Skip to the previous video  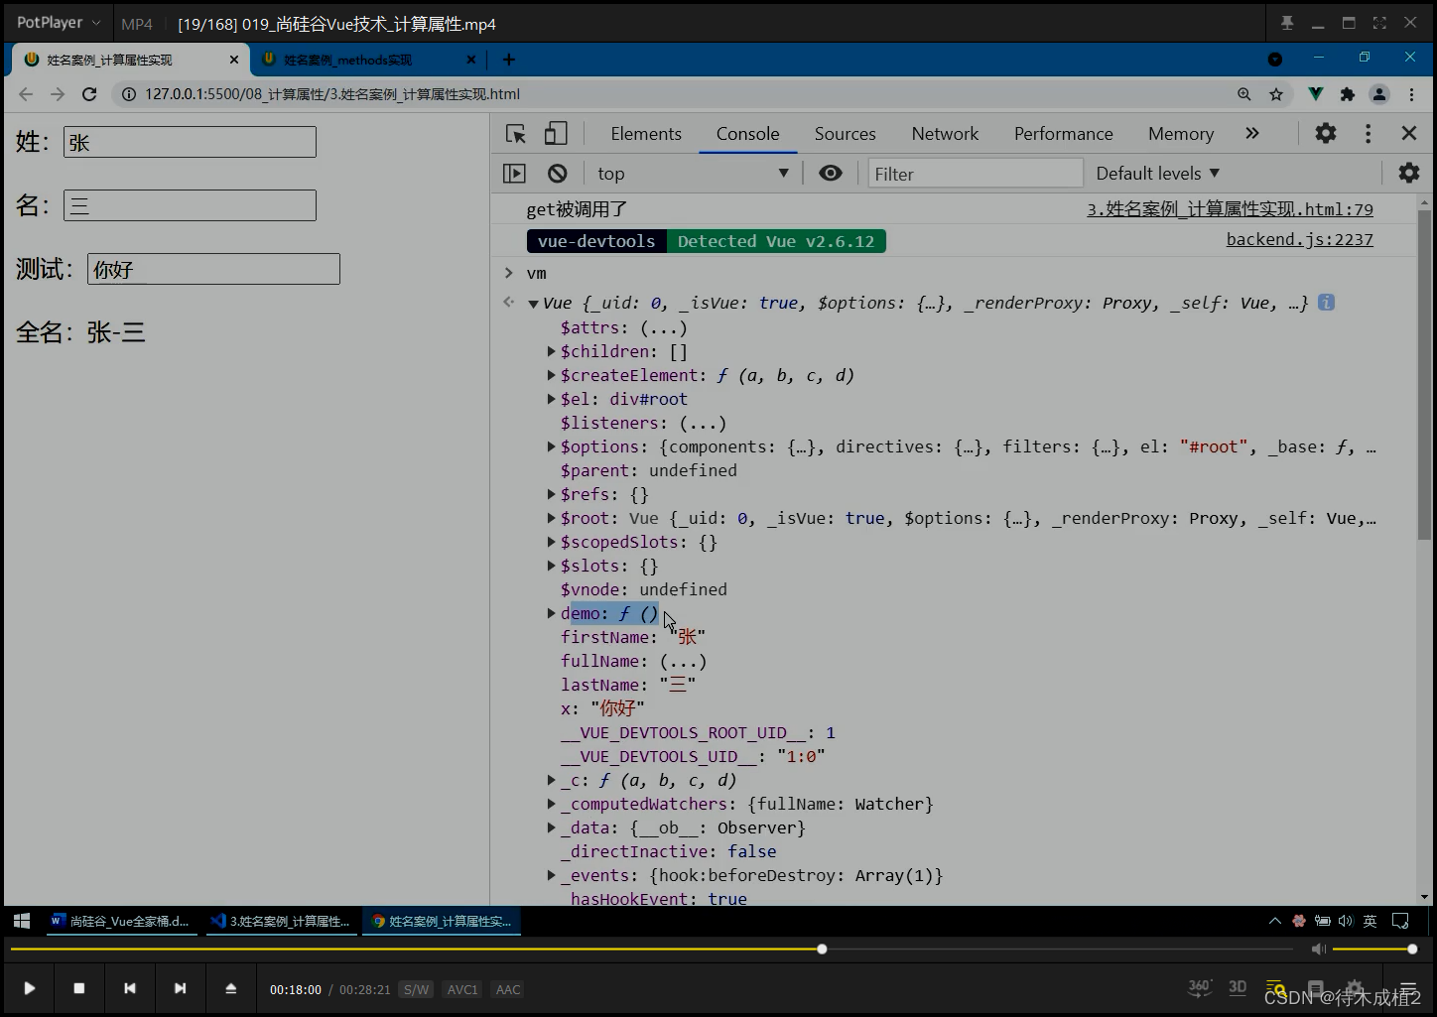130,988
